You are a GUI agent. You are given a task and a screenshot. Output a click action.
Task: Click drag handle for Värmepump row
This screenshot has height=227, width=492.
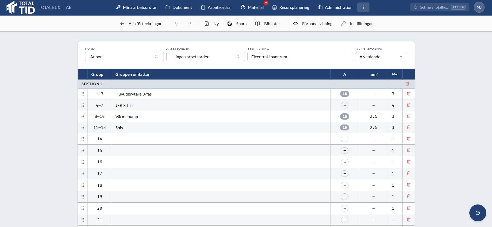(83, 116)
